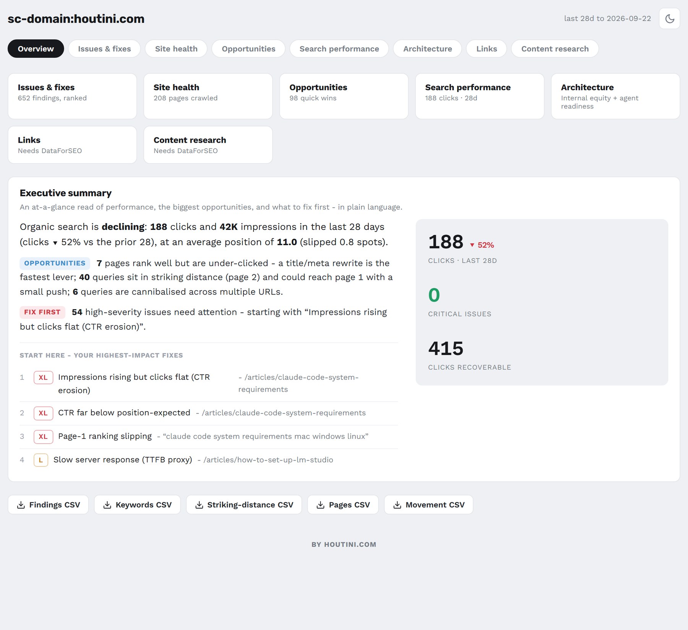Download the Striking-distance CSV
The image size is (688, 630).
click(244, 505)
